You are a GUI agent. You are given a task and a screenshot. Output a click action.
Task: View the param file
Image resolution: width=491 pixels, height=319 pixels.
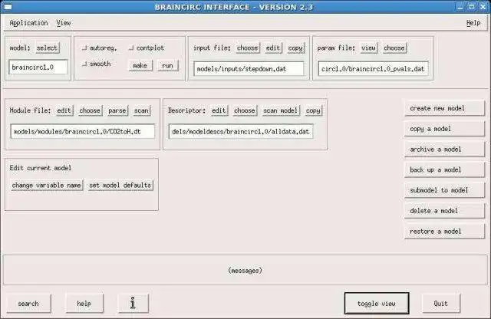click(368, 48)
